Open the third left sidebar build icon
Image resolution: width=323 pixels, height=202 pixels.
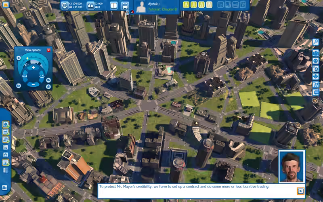pos(6,139)
